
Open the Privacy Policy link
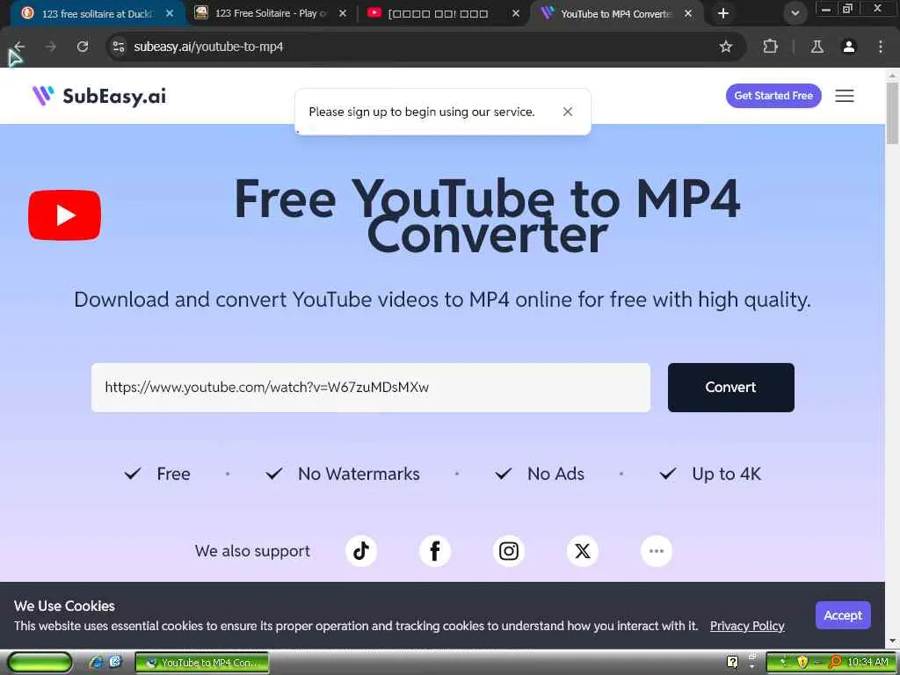747,626
